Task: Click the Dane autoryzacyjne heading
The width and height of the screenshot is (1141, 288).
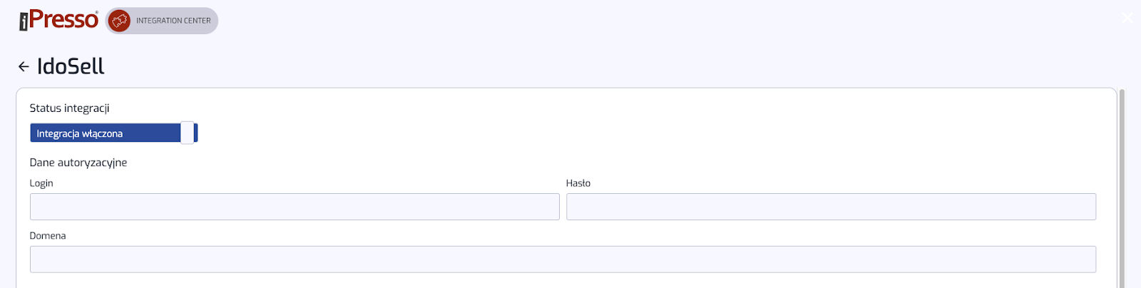Action: point(78,163)
